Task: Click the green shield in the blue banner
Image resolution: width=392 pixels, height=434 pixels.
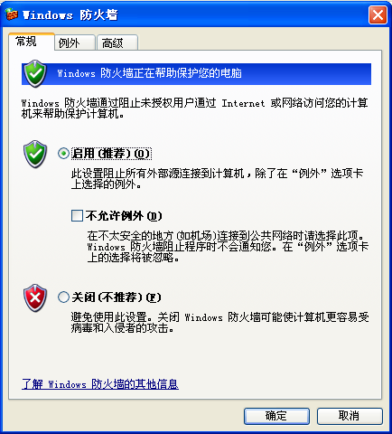Action: (35, 73)
